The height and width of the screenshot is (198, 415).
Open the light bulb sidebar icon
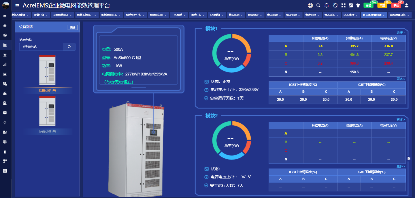[x=5, y=122]
